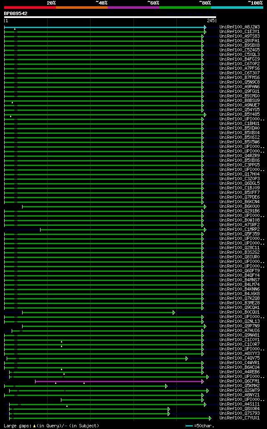Click the cyan =50char. scale bar
This screenshot has height=429, width=267.
189,426
